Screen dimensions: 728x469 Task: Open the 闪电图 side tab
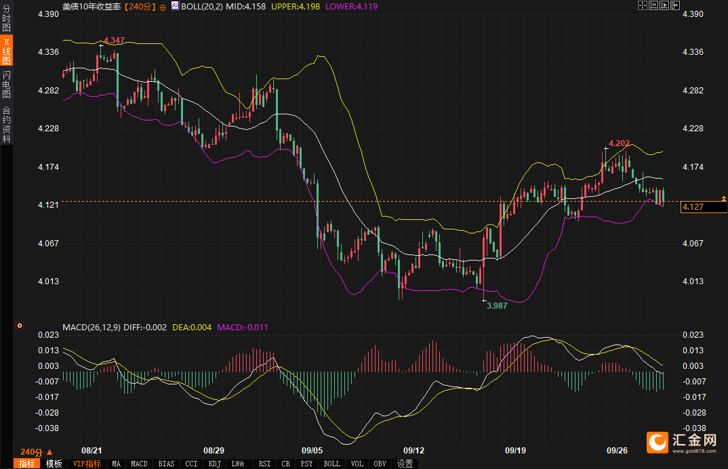[x=7, y=85]
